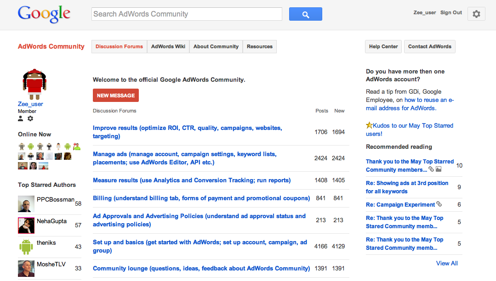Click the 'Recommended reading' heading

[x=399, y=146]
